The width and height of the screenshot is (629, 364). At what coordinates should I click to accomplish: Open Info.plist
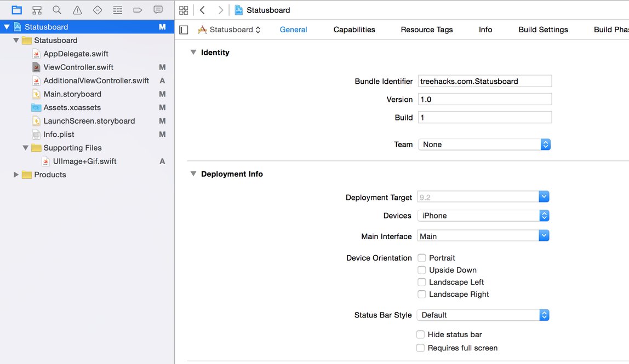59,134
